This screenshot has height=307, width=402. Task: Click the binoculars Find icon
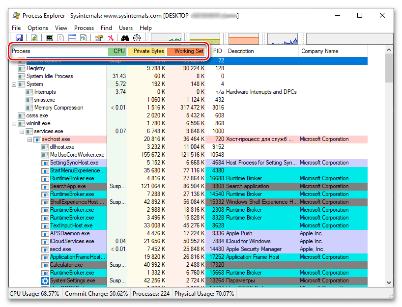click(125, 38)
